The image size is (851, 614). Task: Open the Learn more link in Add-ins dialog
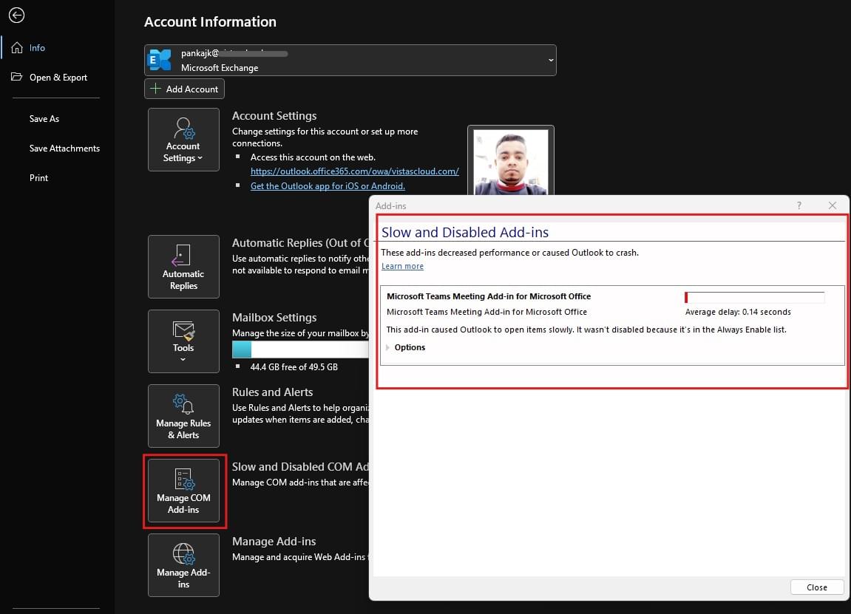pyautogui.click(x=402, y=266)
